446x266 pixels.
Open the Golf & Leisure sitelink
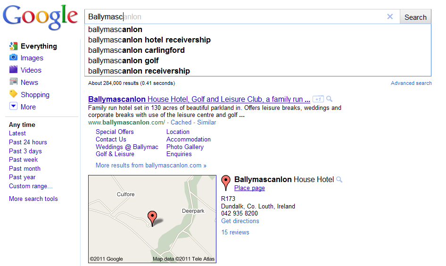(x=115, y=154)
